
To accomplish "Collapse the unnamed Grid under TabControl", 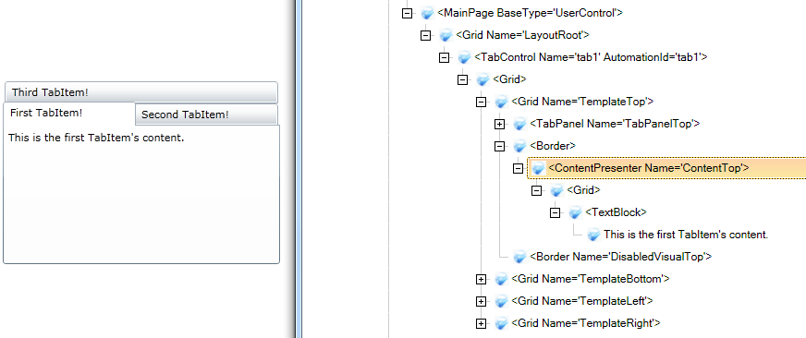I will [462, 79].
